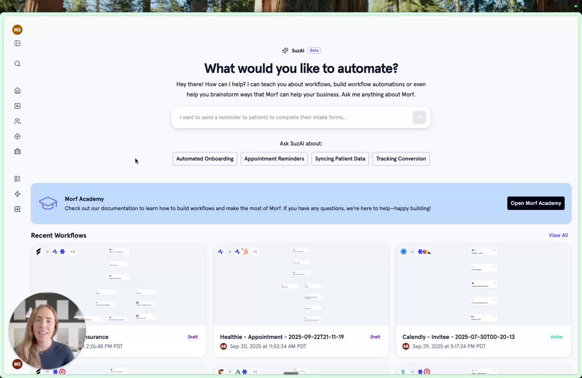This screenshot has width=582, height=378.
Task: Click the presenter webcam bubble
Action: click(x=47, y=330)
